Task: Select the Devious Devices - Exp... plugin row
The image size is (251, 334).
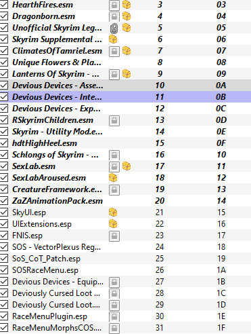Action: (125, 109)
